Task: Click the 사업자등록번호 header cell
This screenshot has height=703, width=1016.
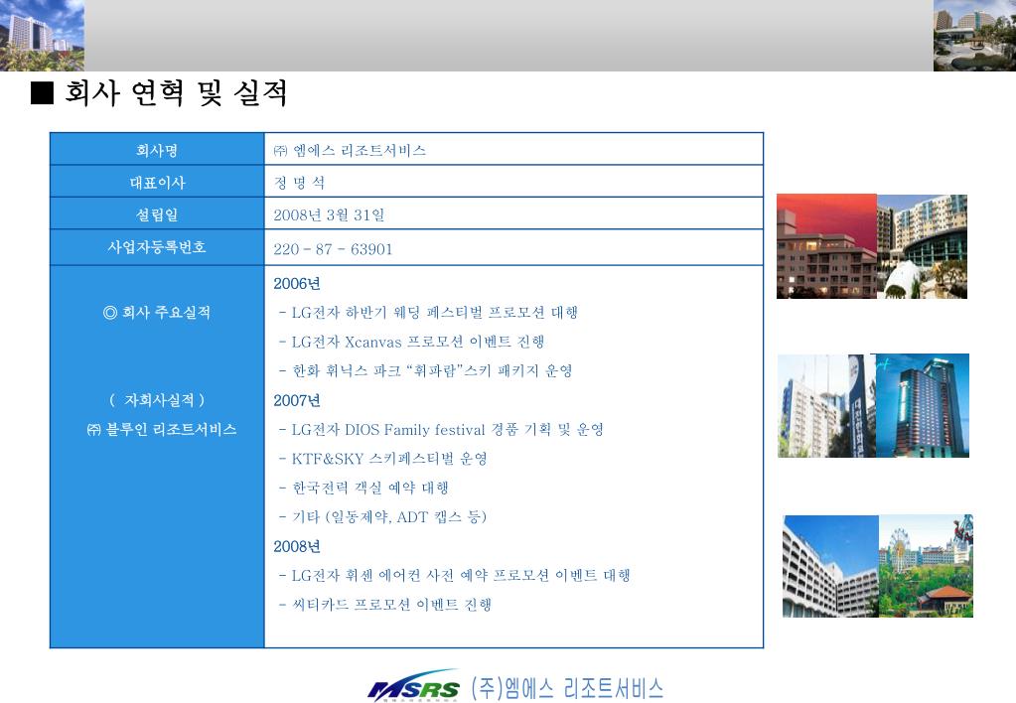Action: pos(158,247)
